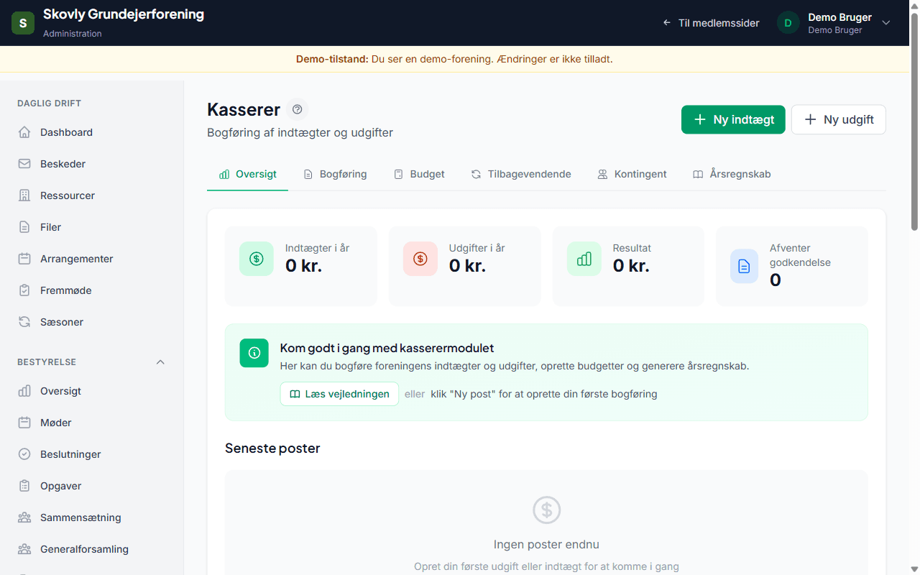Image resolution: width=920 pixels, height=575 pixels.
Task: Click the back arrow beside Til medlemssider
Action: tap(667, 23)
